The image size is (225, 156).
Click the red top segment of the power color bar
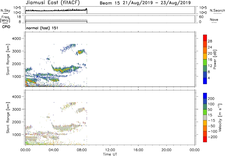[x=205, y=38]
